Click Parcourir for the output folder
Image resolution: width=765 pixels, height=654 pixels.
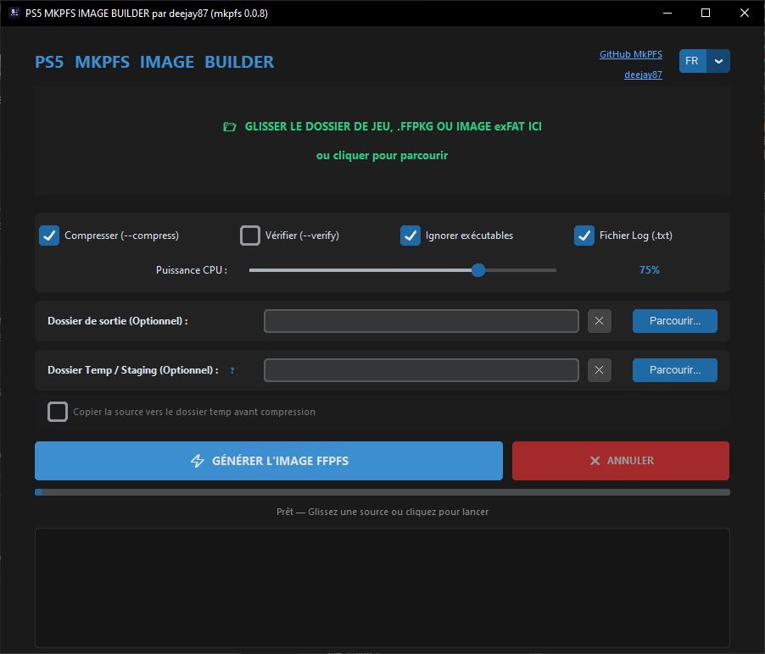pos(675,321)
